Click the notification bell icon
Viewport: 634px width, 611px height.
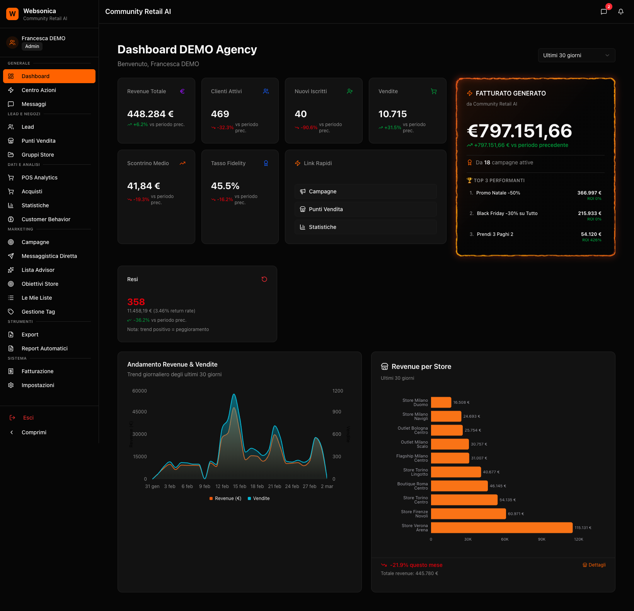[x=621, y=12]
